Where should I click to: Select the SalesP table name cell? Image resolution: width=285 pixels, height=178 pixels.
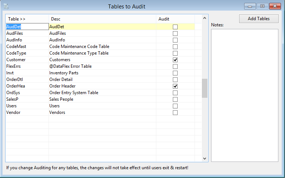[x=27, y=99]
